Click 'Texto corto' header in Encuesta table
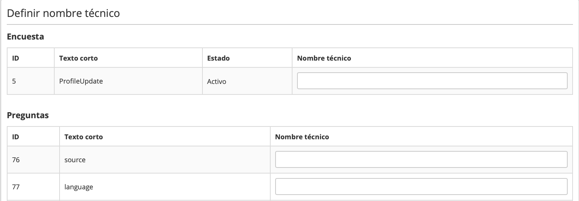The image size is (579, 201). click(78, 58)
